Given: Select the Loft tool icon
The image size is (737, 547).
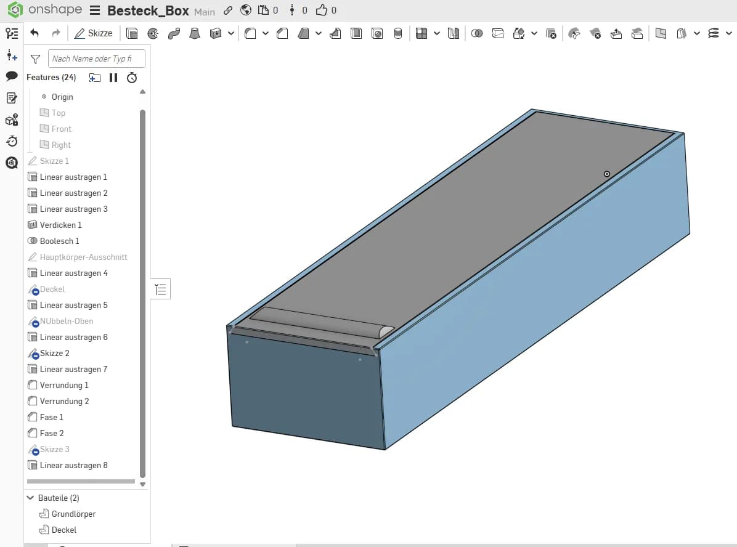Looking at the screenshot, I should click(195, 33).
